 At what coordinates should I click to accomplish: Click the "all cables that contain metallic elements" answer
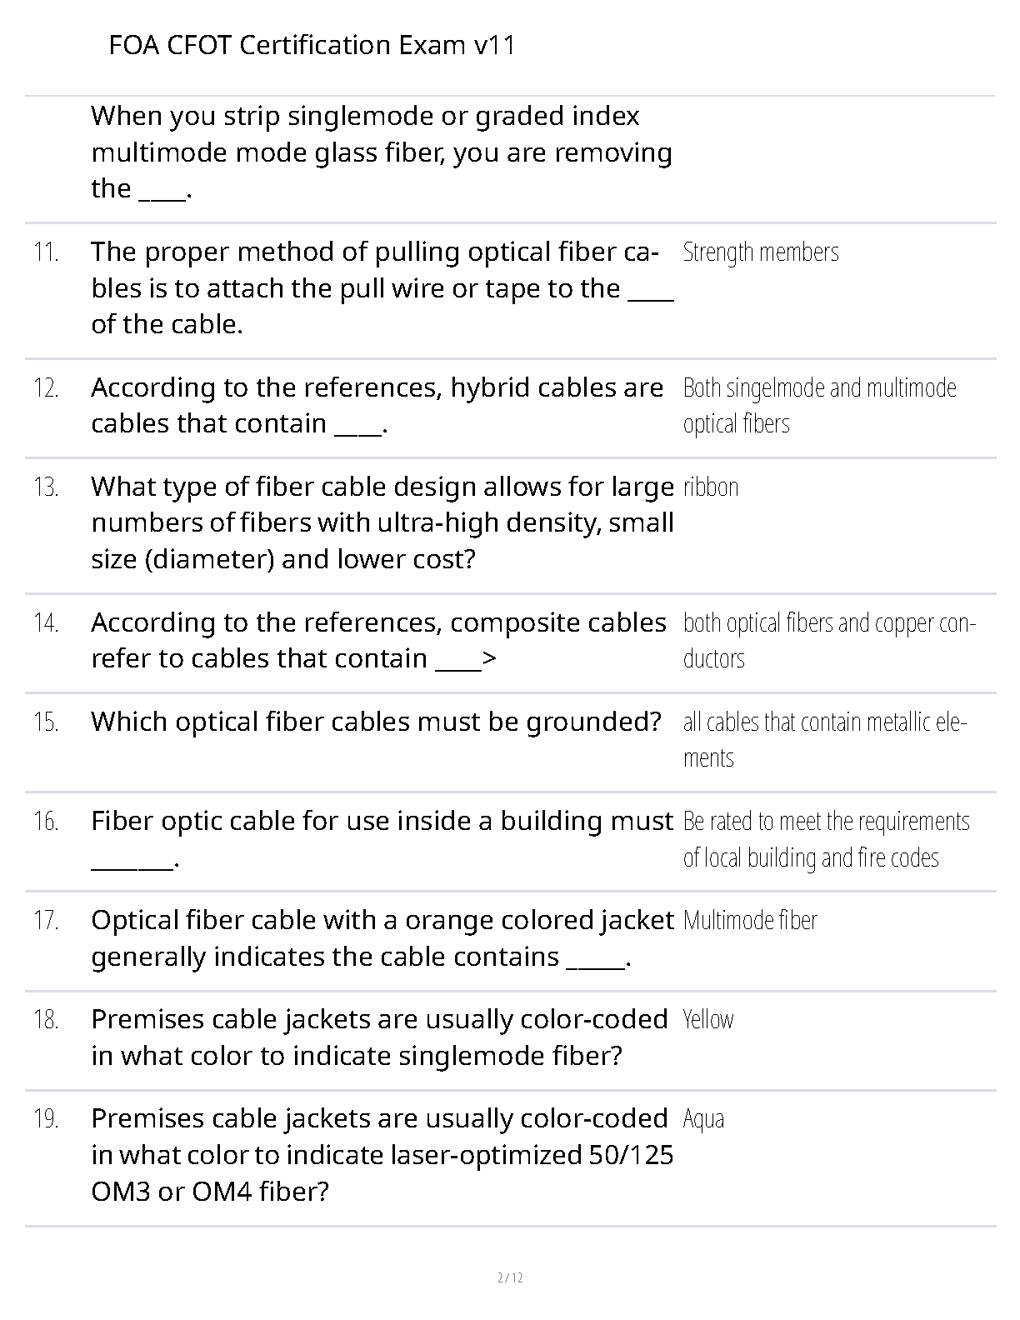[824, 739]
